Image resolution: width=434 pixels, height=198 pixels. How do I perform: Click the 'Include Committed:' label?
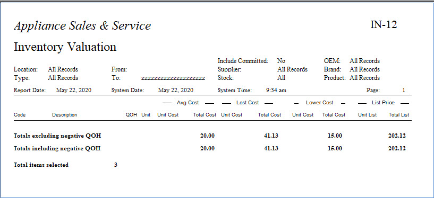243,61
